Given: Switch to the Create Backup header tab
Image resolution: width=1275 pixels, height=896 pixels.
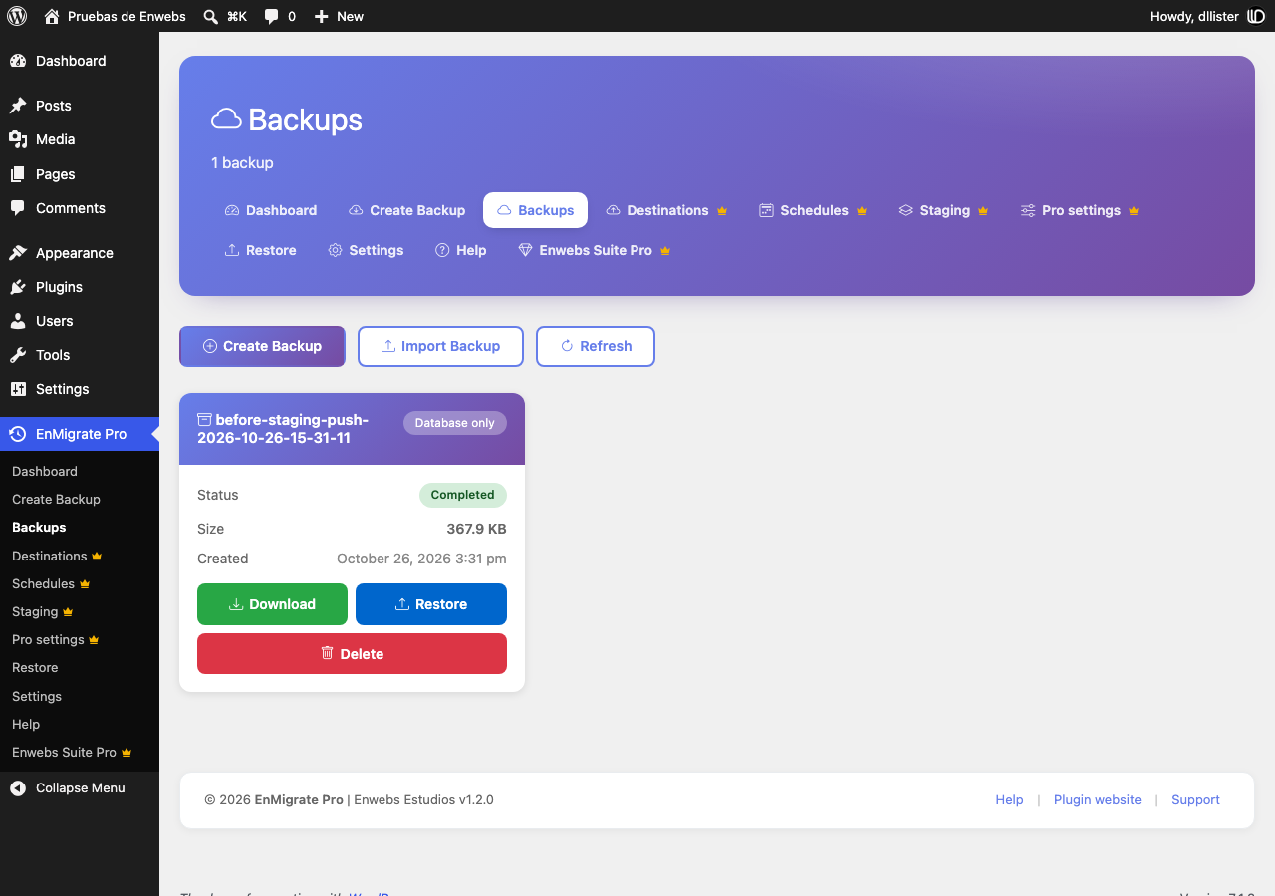Looking at the screenshot, I should [407, 210].
